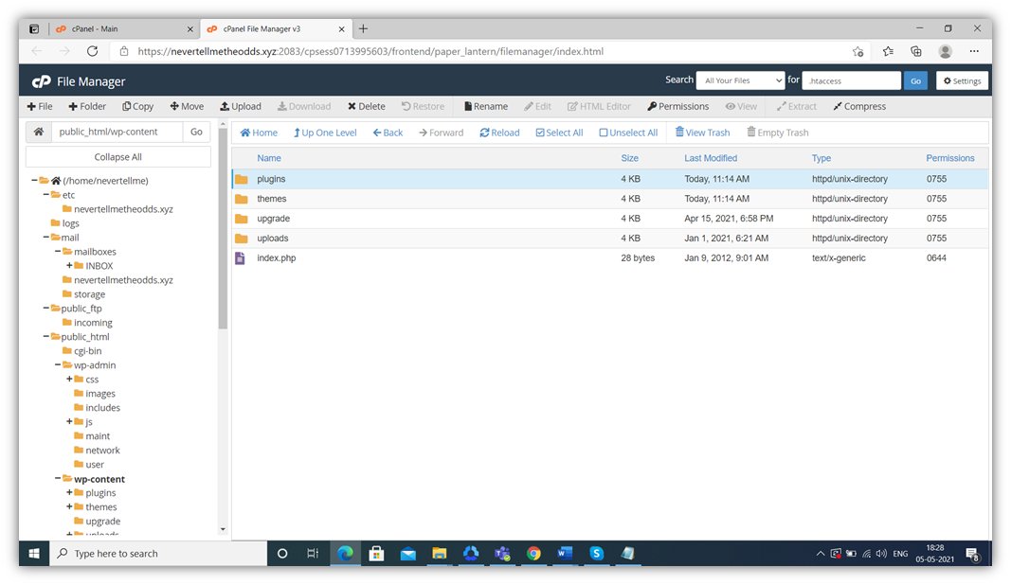This screenshot has height=585, width=1011.
Task: Open the Upload tool
Action: pyautogui.click(x=241, y=106)
